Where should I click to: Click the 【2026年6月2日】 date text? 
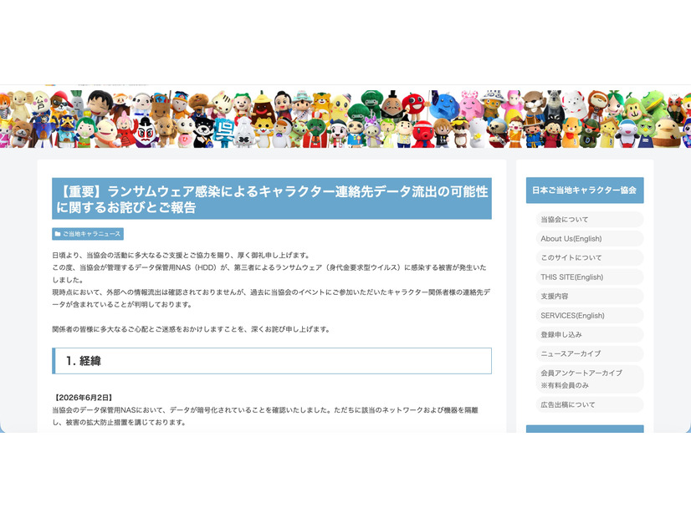pos(84,398)
